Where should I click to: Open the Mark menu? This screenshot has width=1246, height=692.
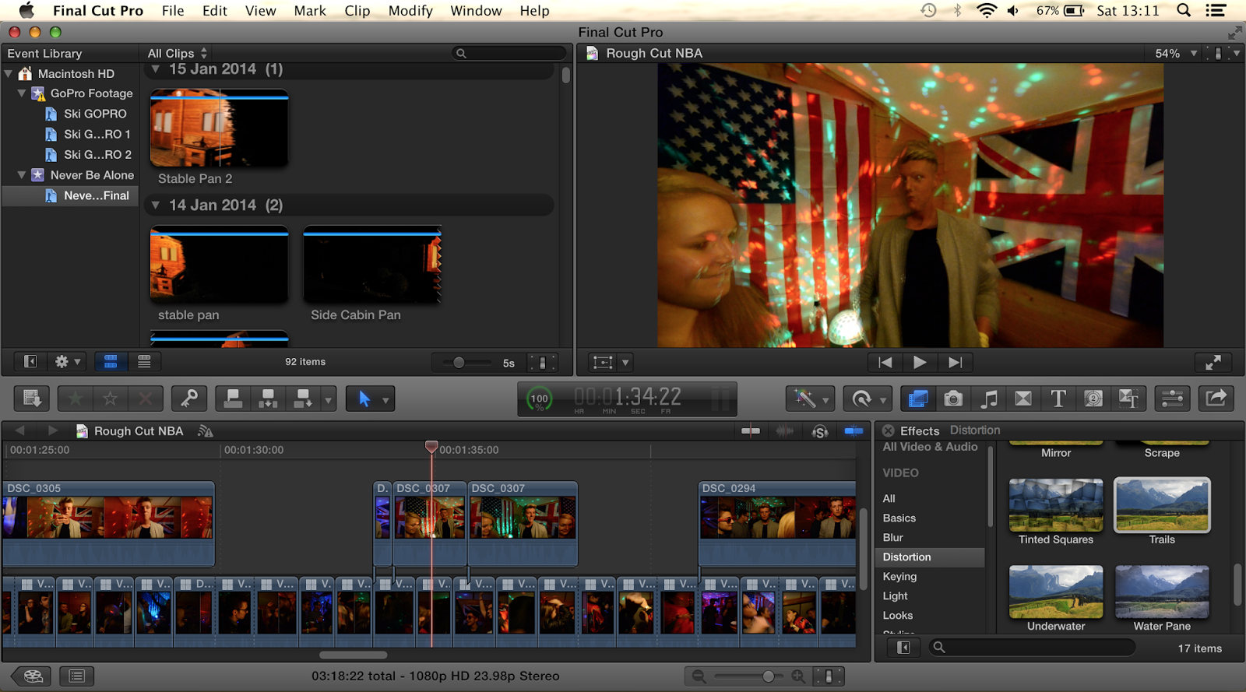[x=310, y=11]
